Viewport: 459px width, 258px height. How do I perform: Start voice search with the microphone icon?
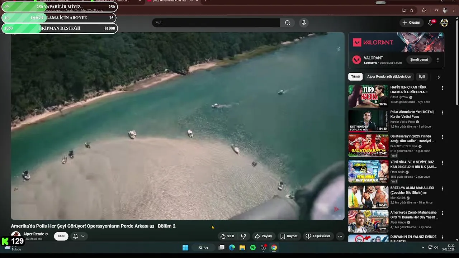[304, 23]
